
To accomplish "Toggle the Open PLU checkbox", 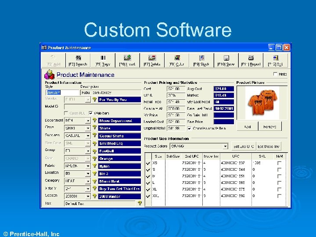I will (x=66, y=113).
